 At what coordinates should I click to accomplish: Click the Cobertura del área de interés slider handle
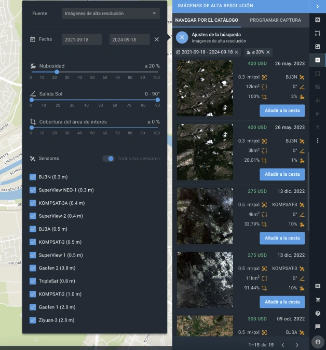coord(32,128)
